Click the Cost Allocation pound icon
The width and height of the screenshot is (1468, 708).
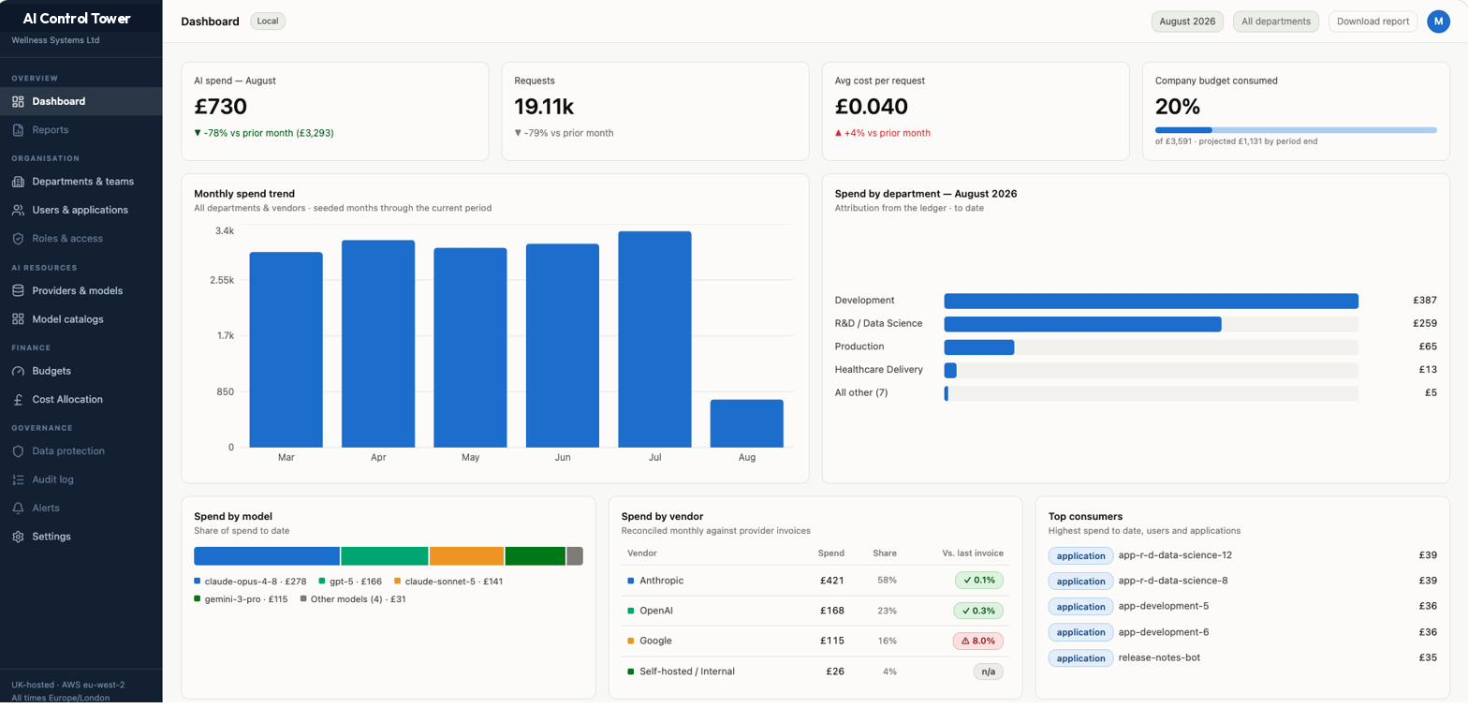[x=18, y=399]
